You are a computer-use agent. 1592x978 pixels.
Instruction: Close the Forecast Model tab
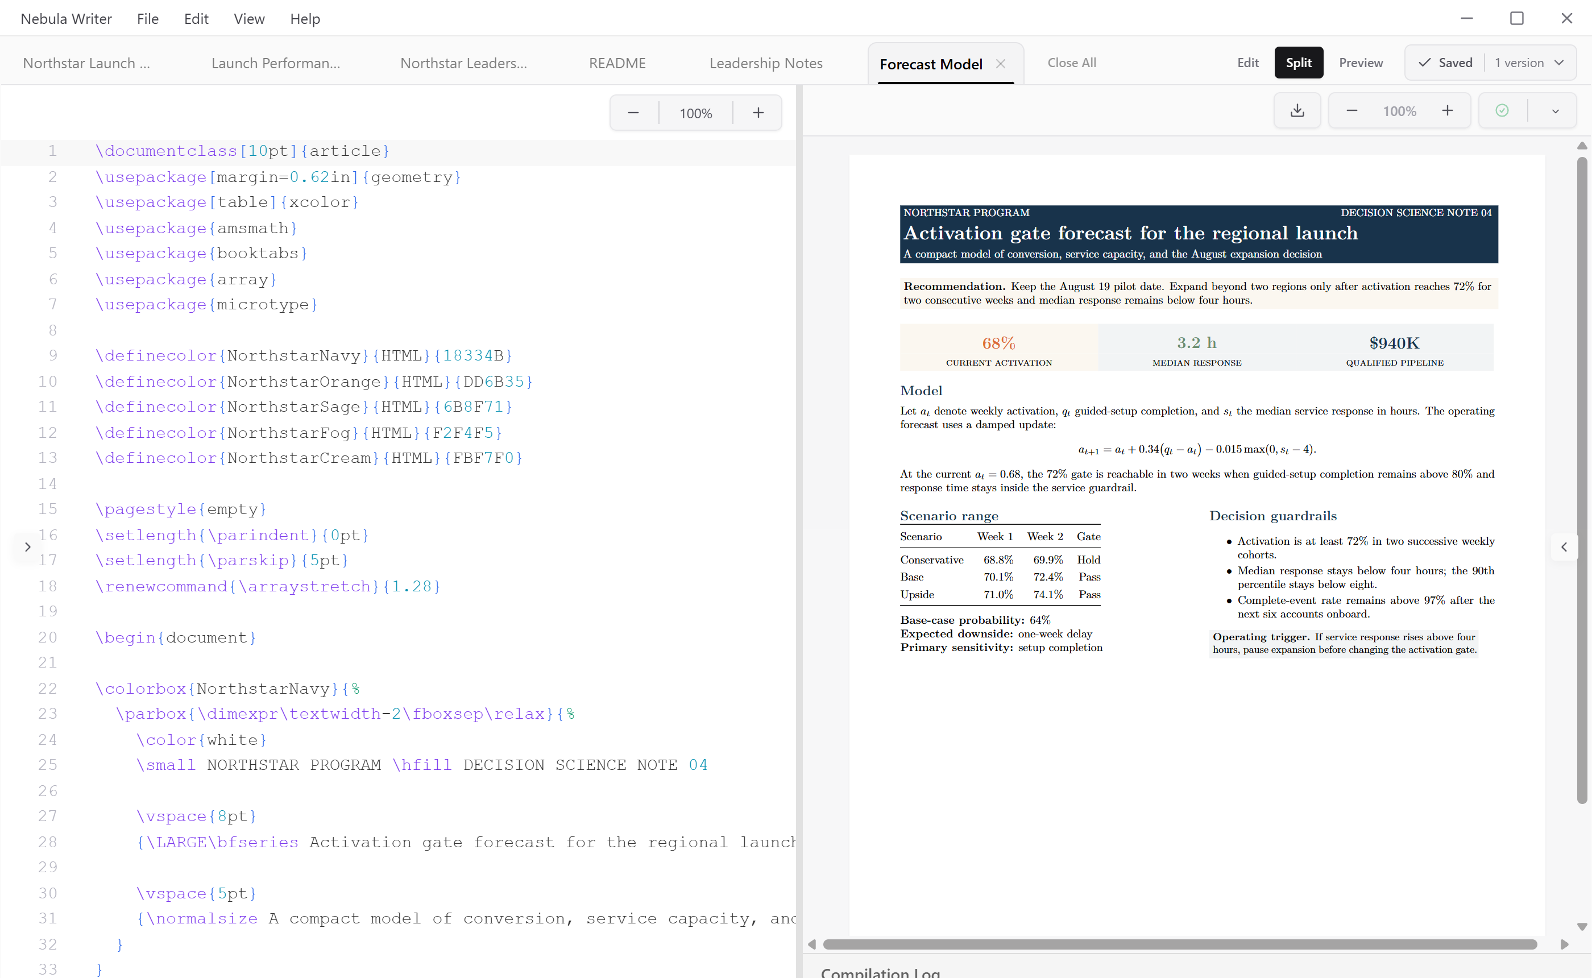[x=1000, y=63]
